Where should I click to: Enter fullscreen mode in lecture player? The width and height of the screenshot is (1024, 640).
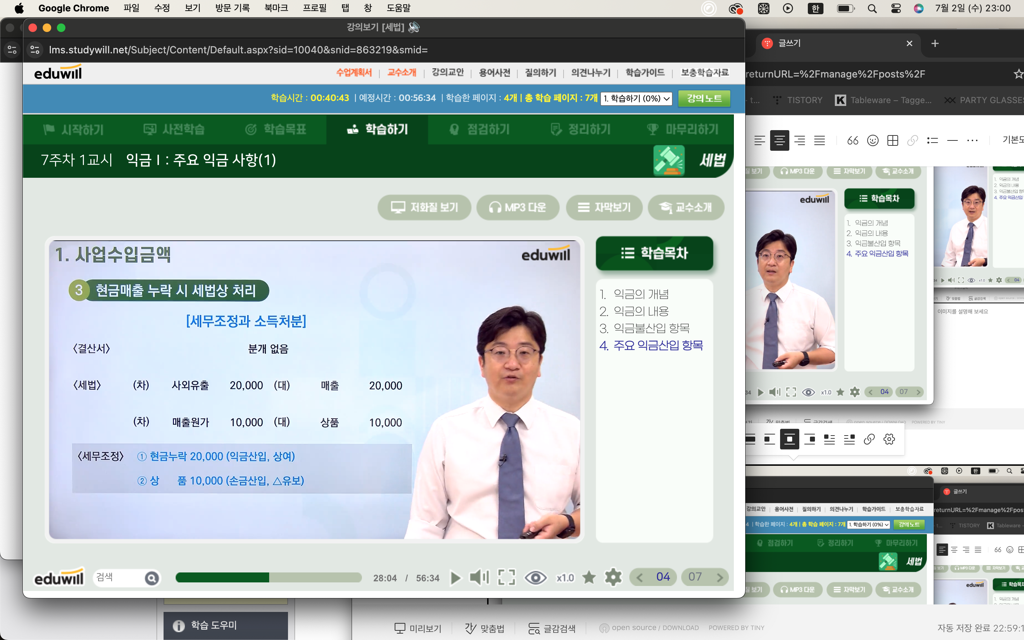[507, 577]
